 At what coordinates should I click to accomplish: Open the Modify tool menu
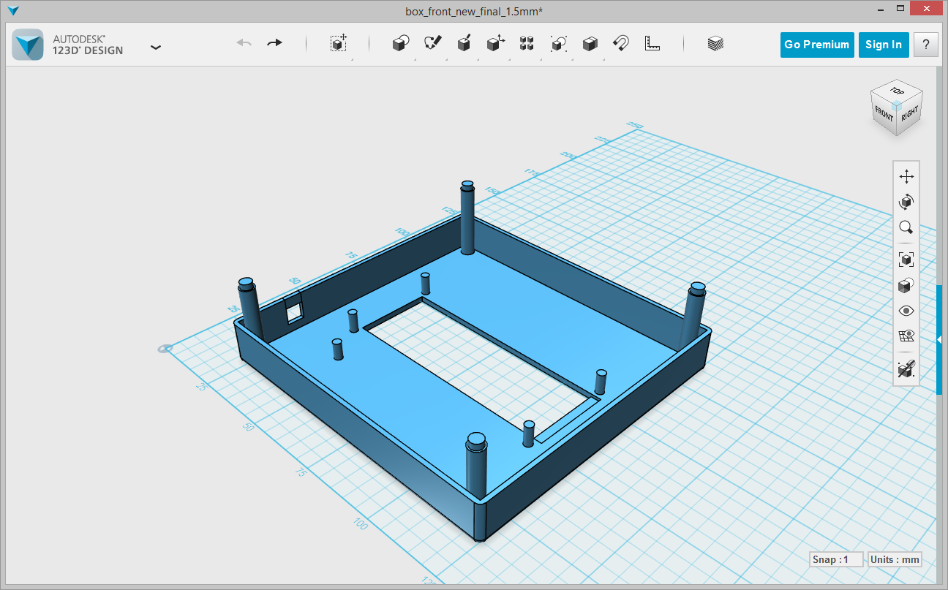coord(496,44)
